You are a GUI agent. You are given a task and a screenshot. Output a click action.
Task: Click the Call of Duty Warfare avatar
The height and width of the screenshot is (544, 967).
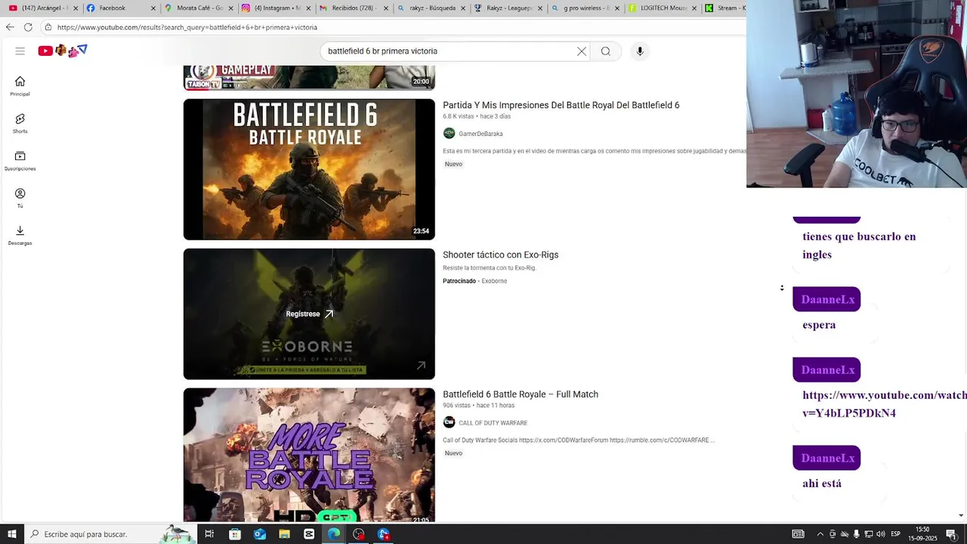click(x=449, y=422)
